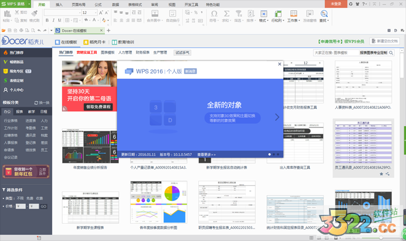Screen dimensions: 406x241
Task: Toggle Bold formatting
Action: (47, 20)
